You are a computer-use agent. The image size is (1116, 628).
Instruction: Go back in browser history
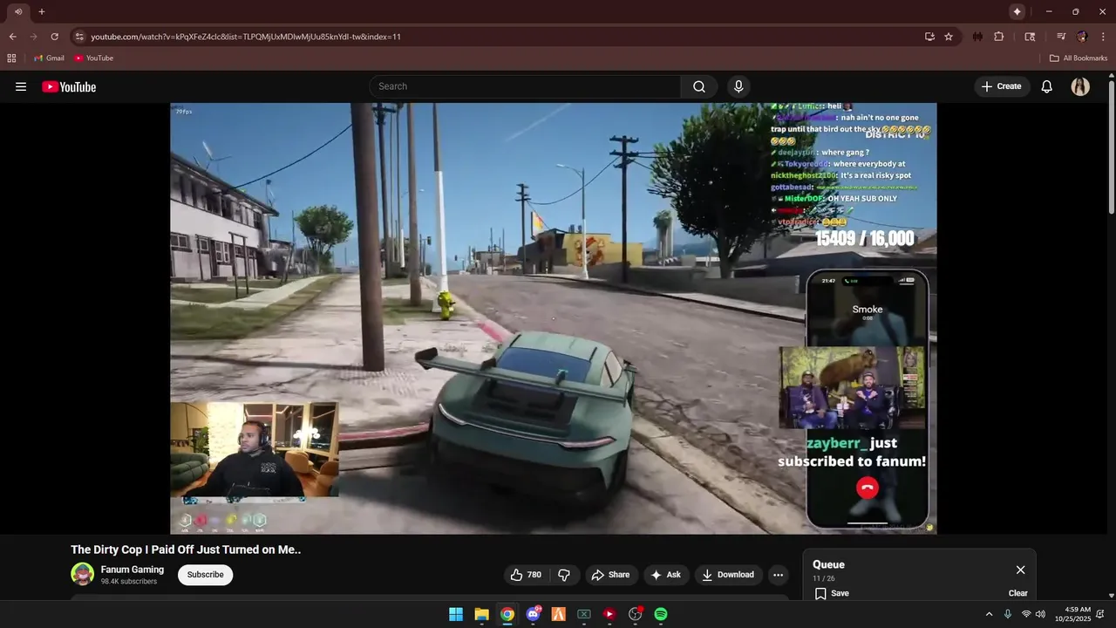12,37
